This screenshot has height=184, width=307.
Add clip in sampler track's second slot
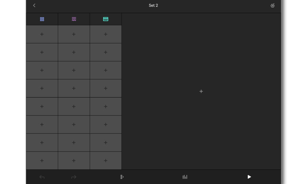(74, 52)
